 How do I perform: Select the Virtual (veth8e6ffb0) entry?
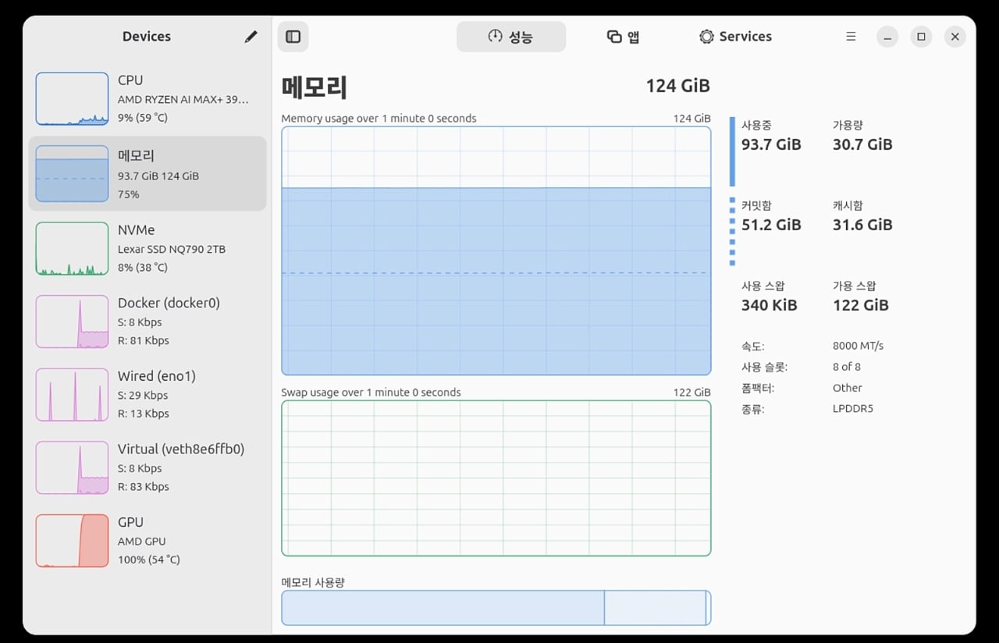[148, 467]
